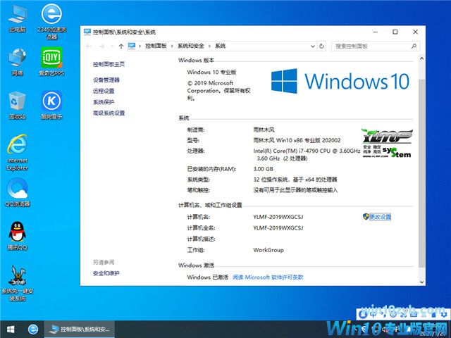Click the Forward arrow in the System window

click(x=101, y=46)
